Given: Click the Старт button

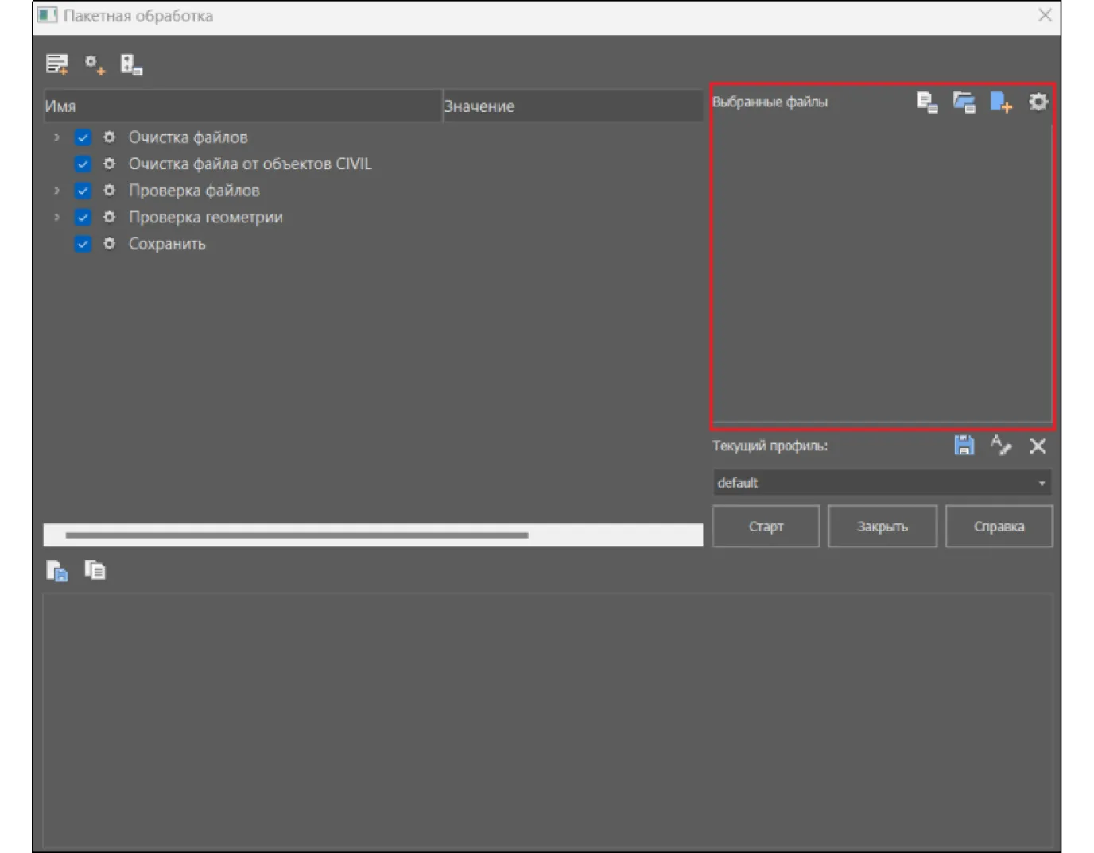Looking at the screenshot, I should (766, 527).
